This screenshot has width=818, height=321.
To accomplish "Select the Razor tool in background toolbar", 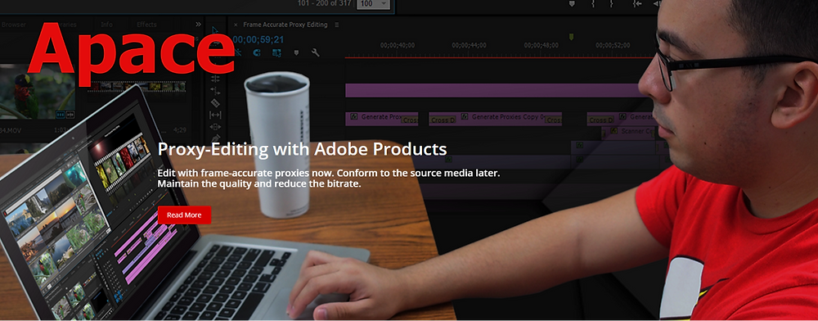I will click(x=215, y=102).
